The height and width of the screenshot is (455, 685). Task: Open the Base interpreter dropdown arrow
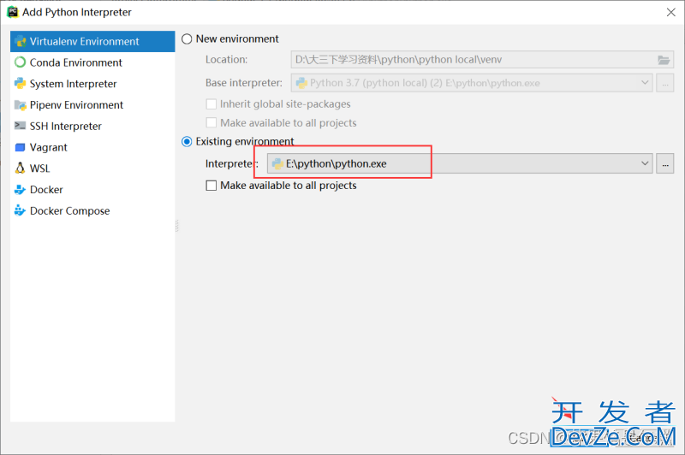[645, 82]
